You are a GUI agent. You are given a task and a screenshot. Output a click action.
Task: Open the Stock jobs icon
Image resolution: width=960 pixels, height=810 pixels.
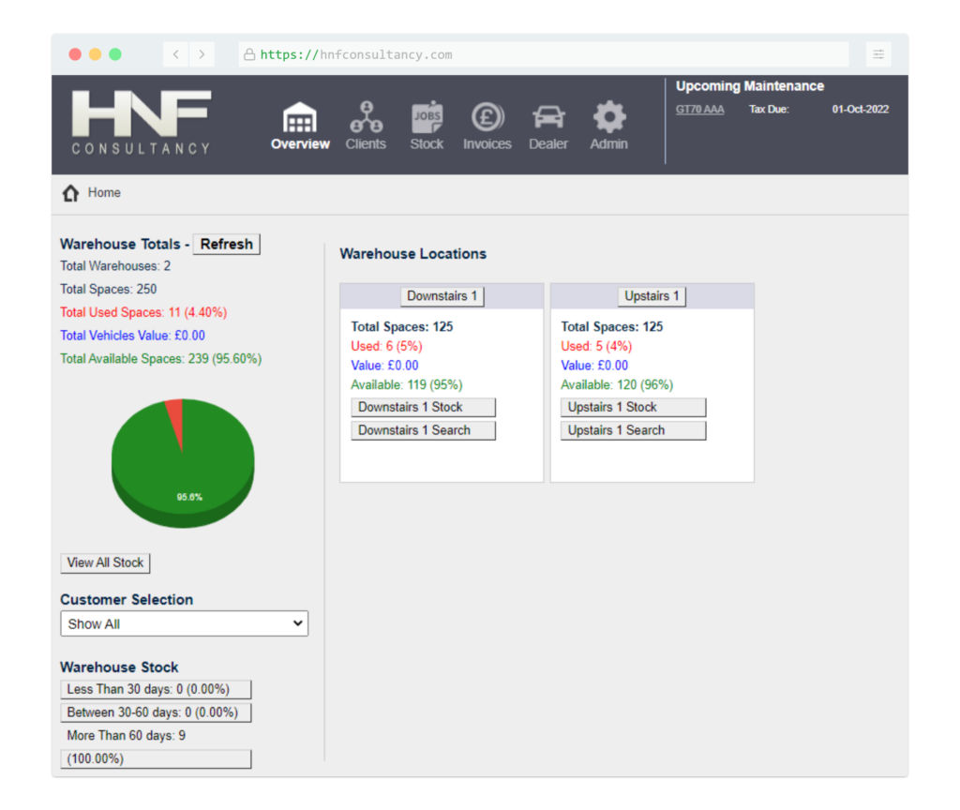[x=427, y=118]
